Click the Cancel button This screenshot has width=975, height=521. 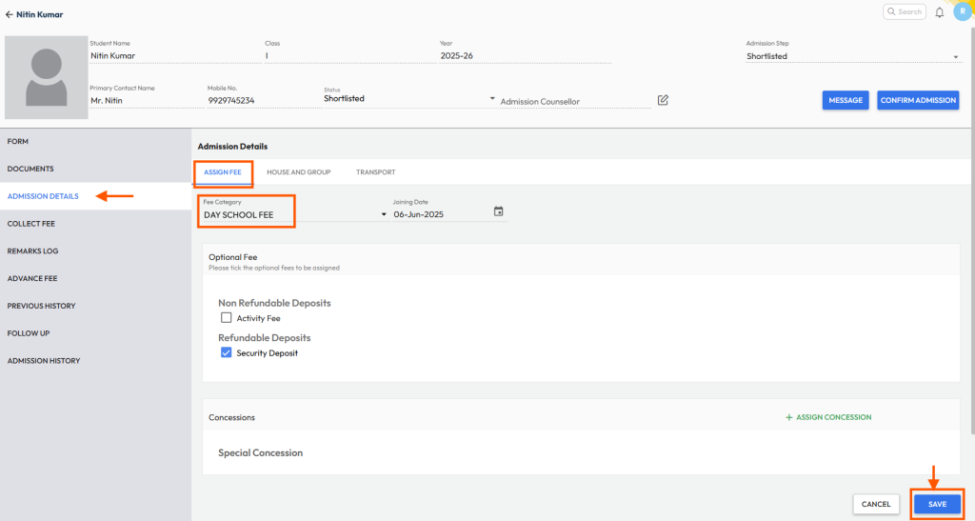(876, 504)
